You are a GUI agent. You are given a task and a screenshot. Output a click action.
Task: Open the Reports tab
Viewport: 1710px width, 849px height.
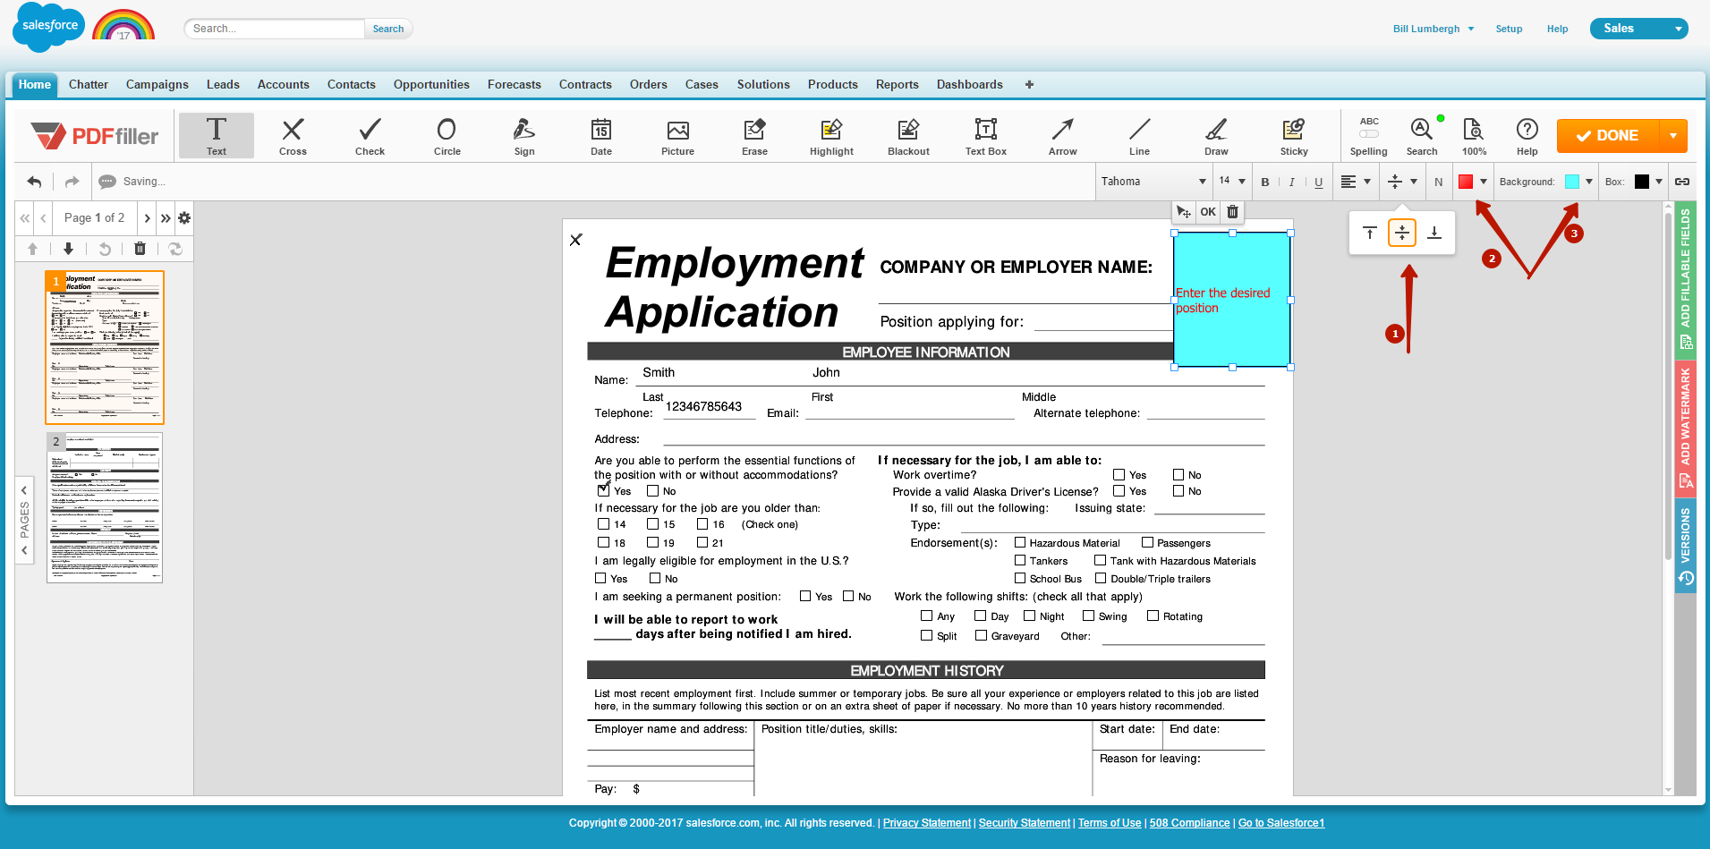click(897, 84)
